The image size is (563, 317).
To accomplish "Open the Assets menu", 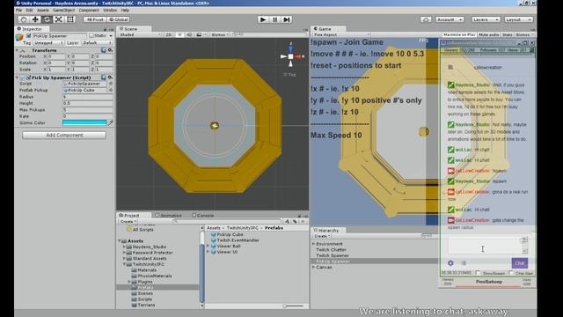I will click(x=43, y=10).
